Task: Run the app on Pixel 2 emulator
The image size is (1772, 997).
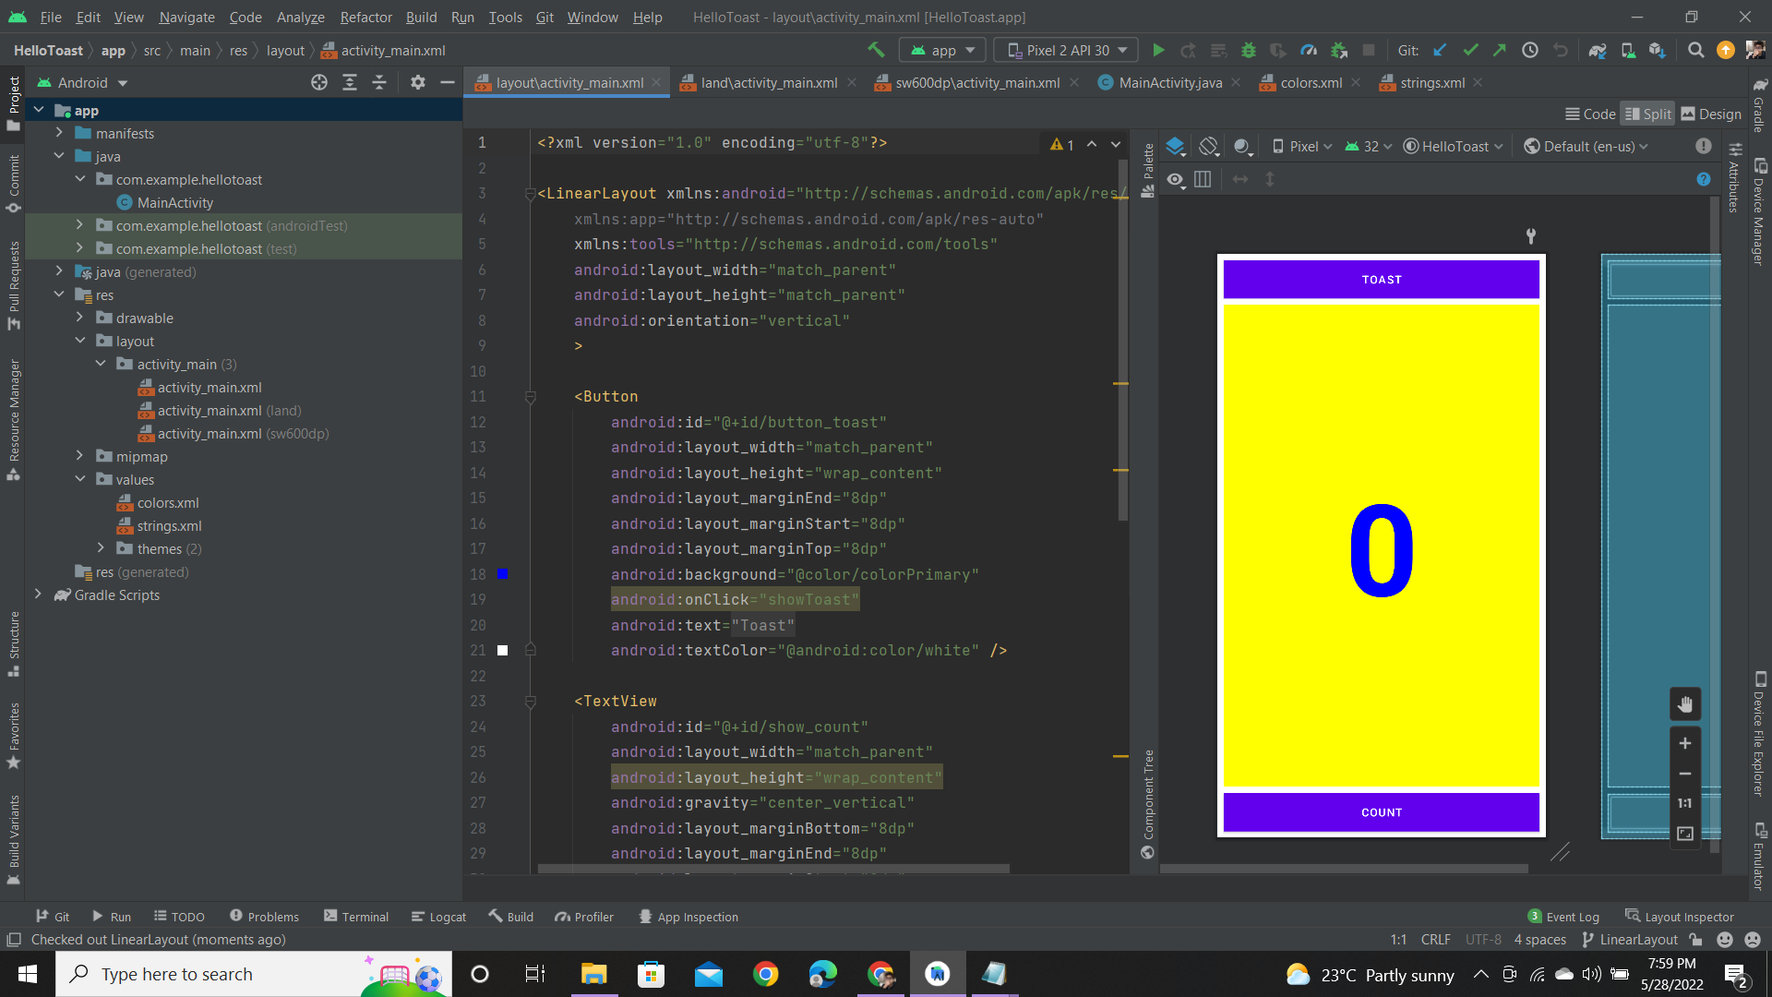Action: (x=1159, y=50)
